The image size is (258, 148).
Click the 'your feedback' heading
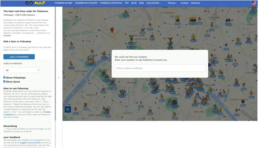click(12, 137)
